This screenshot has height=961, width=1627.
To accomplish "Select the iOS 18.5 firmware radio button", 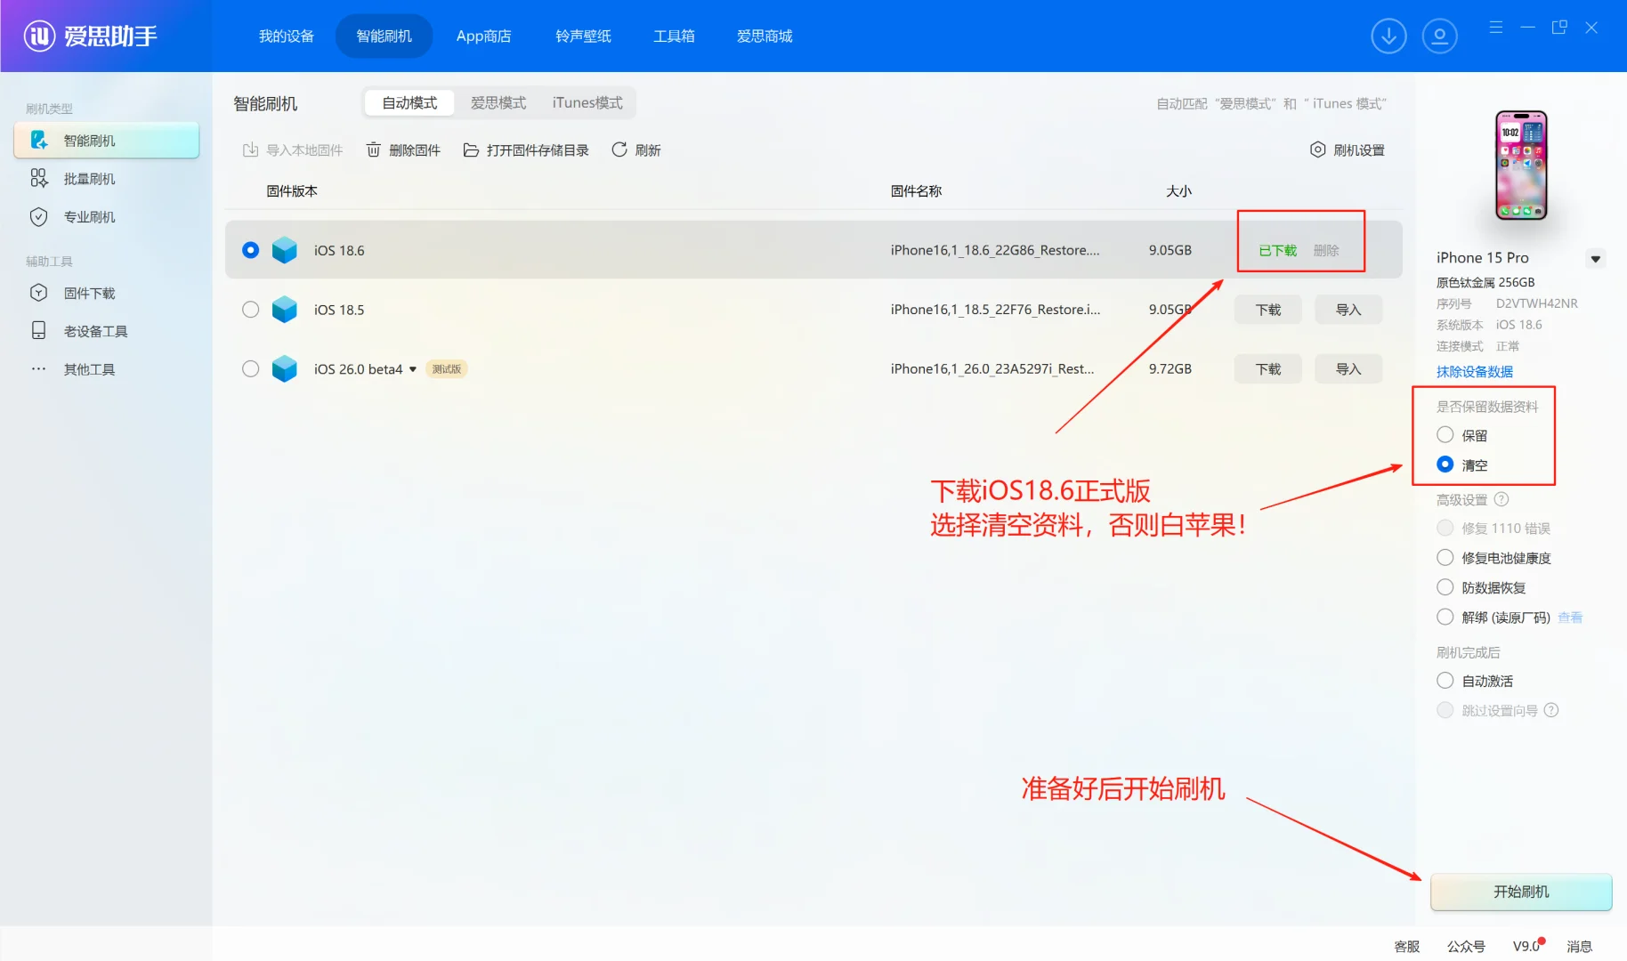I will tap(250, 309).
